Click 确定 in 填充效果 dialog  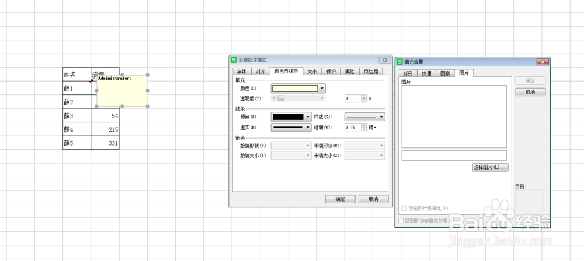pos(530,80)
